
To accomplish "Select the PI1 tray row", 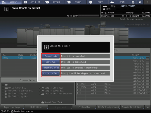I will coord(113,90).
